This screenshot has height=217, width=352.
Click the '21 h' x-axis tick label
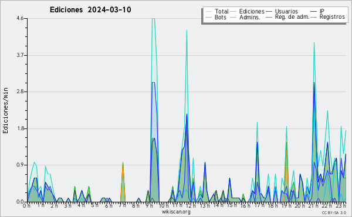pos(314,205)
